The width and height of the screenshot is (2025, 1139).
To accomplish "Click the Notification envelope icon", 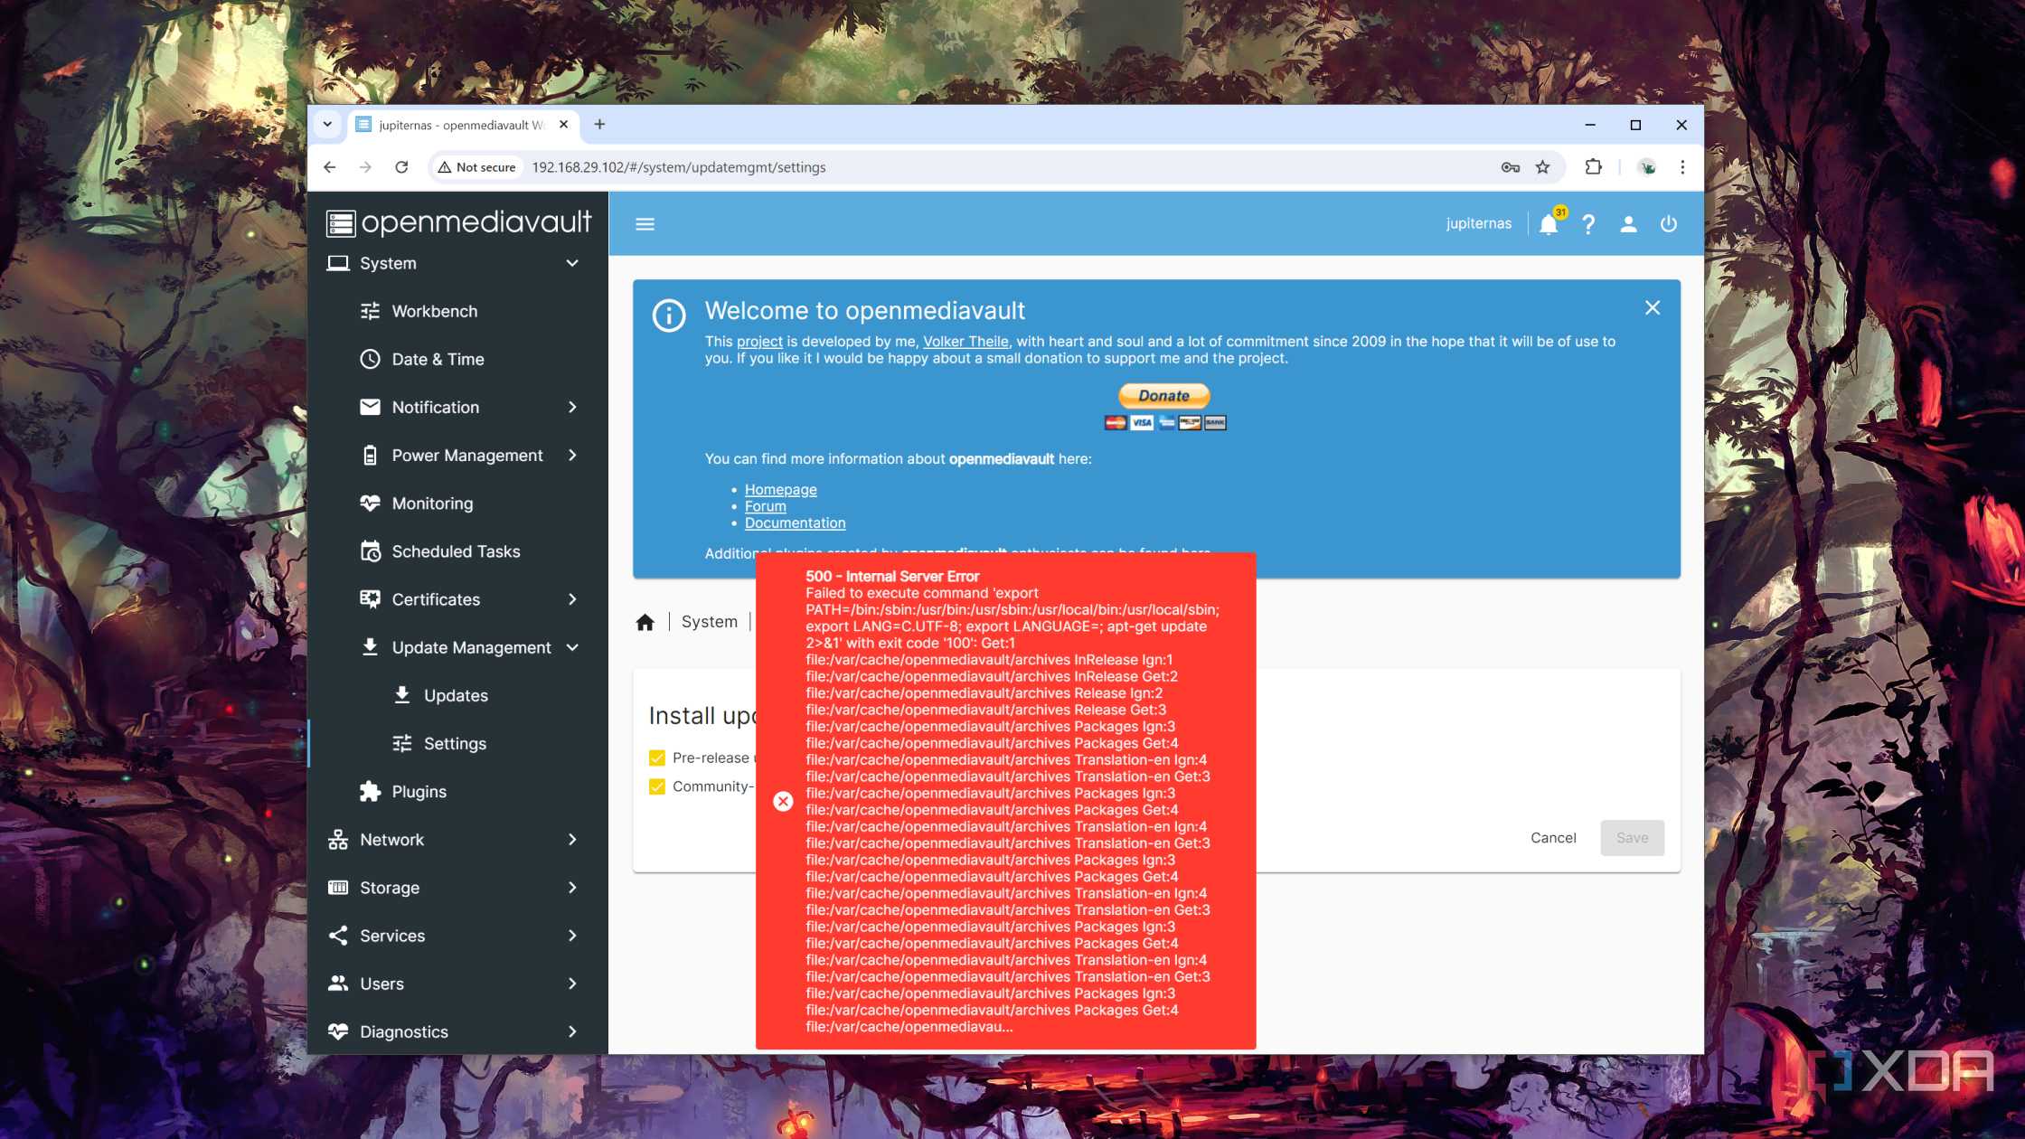I will pos(370,407).
